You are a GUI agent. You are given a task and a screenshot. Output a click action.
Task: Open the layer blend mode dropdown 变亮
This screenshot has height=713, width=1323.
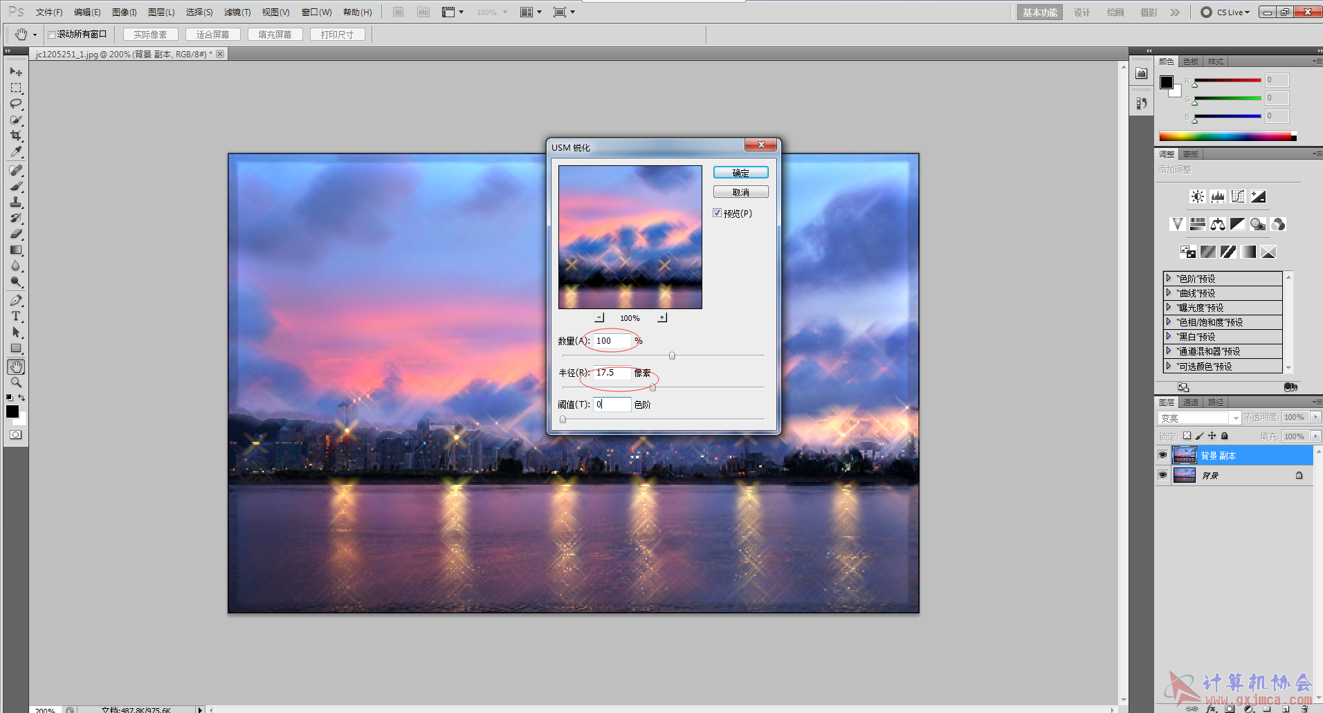pos(1198,418)
